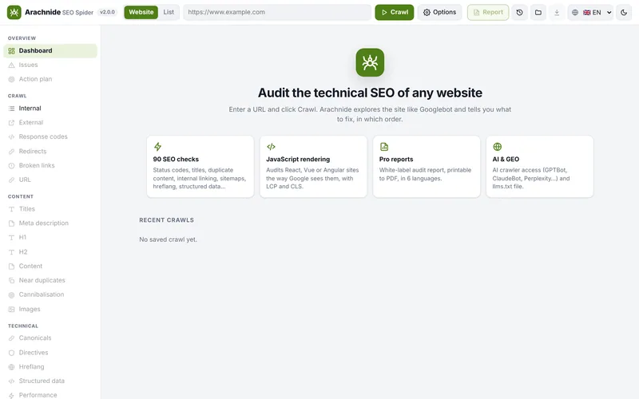Start crawl with Crawl button
The image size is (639, 399).
(x=395, y=12)
